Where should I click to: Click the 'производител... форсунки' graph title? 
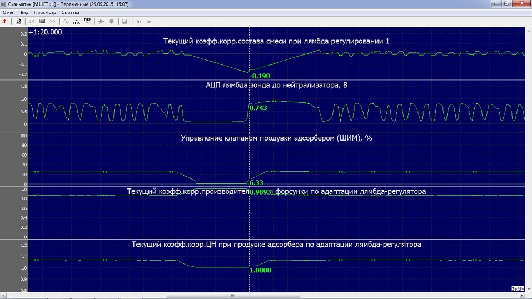click(276, 191)
